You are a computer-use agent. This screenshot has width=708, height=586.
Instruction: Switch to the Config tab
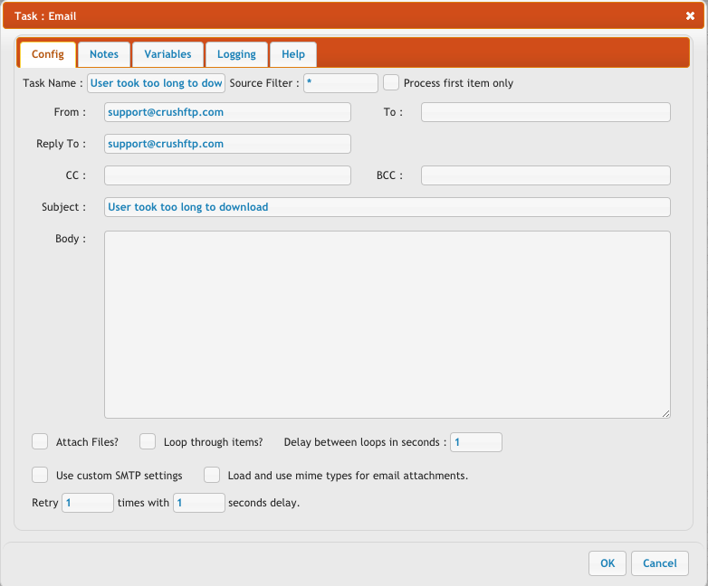tap(48, 54)
